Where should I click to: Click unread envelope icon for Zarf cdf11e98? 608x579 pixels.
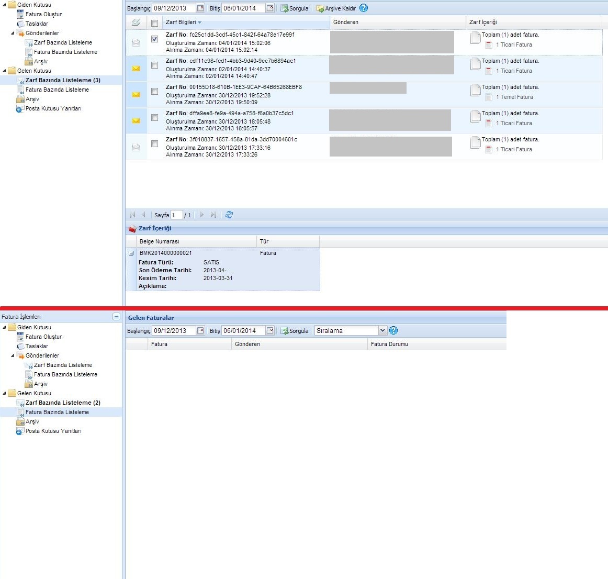point(136,68)
